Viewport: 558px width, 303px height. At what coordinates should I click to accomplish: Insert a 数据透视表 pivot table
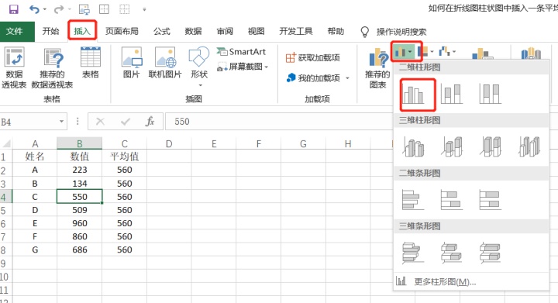pyautogui.click(x=14, y=67)
